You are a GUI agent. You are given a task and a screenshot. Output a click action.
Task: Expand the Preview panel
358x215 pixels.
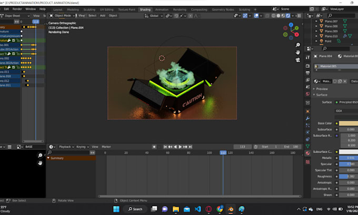point(314,89)
